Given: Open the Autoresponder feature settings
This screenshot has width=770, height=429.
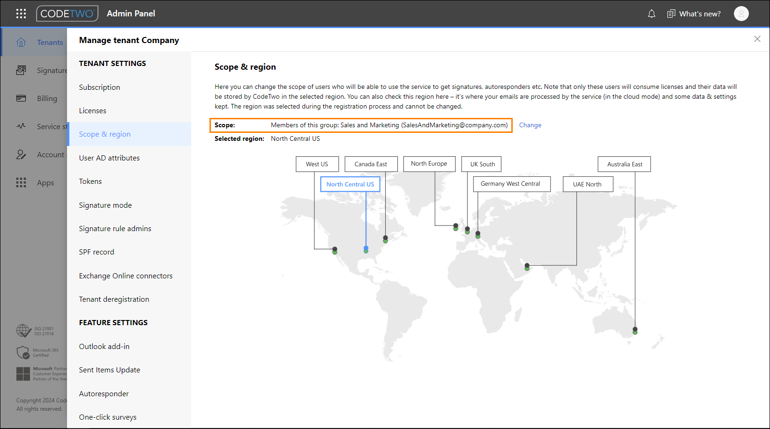Looking at the screenshot, I should 104,393.
